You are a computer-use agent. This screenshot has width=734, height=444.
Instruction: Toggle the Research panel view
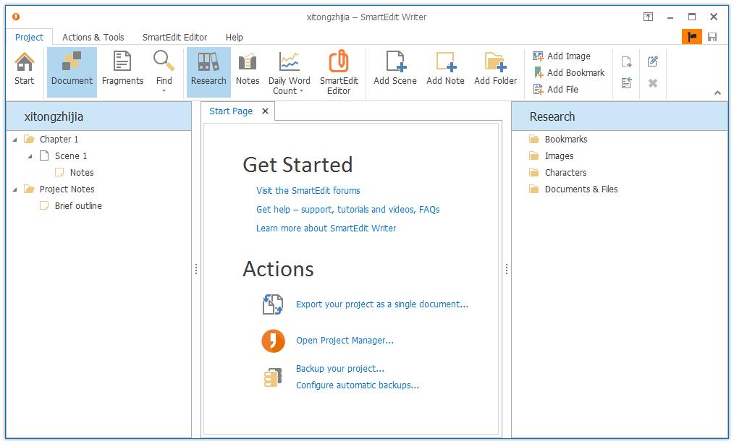pyautogui.click(x=208, y=69)
